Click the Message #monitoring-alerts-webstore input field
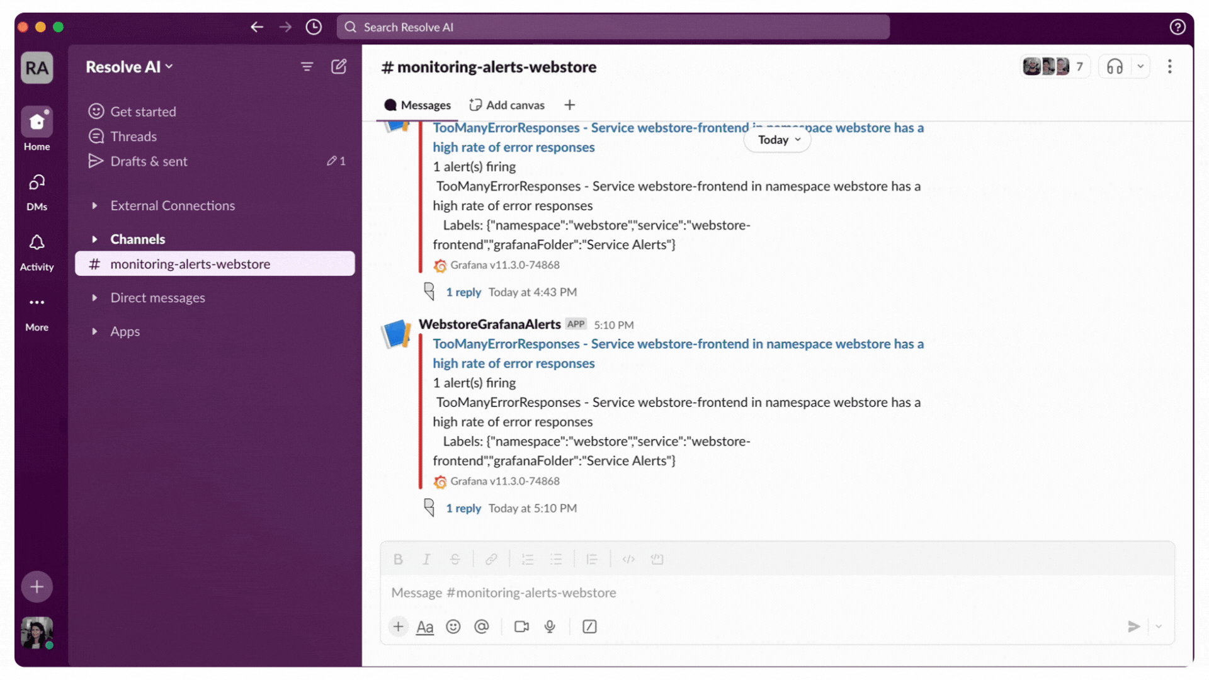The image size is (1209, 680). point(756,592)
